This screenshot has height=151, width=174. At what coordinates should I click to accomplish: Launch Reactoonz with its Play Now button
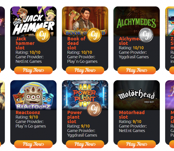click(x=34, y=144)
